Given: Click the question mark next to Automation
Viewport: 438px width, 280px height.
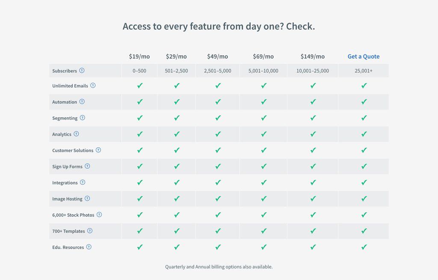Looking at the screenshot, I should coord(82,101).
